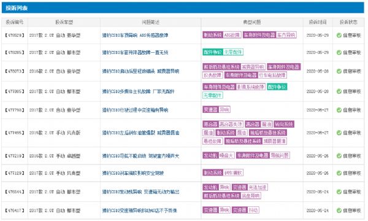Viewport: 368px width, 221px height.
Task: Click green status icon in complaint 478285 row
Action: click(339, 52)
